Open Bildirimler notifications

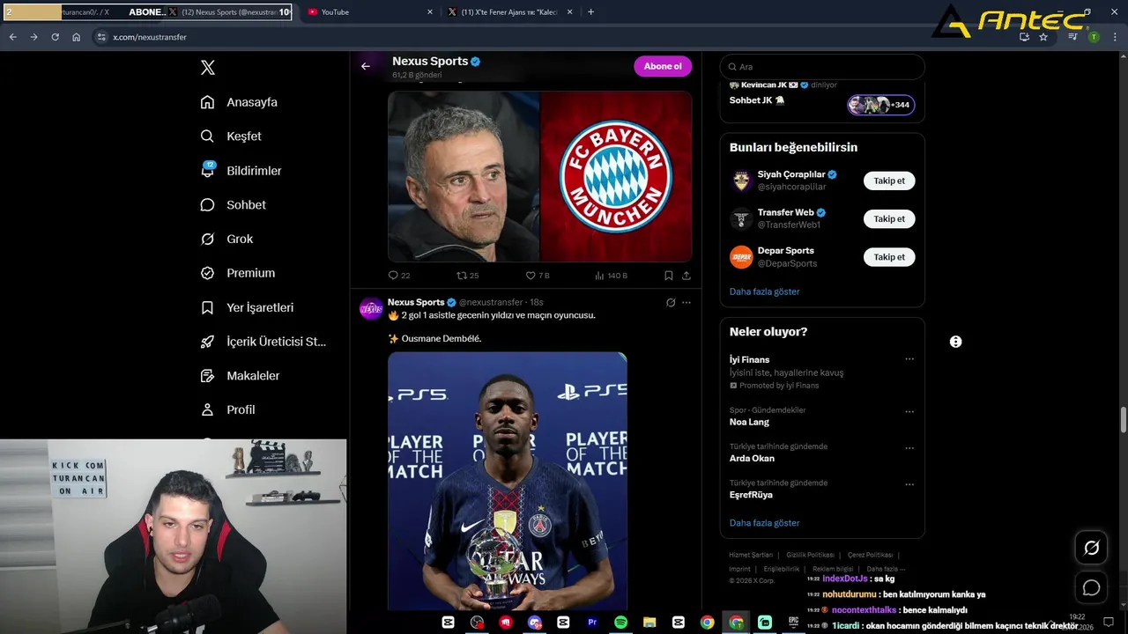tap(241, 171)
